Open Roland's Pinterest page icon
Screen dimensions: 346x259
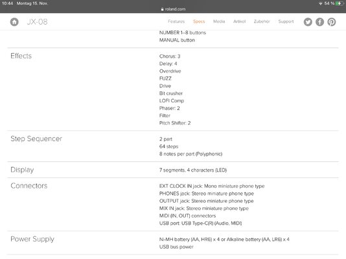pos(332,22)
